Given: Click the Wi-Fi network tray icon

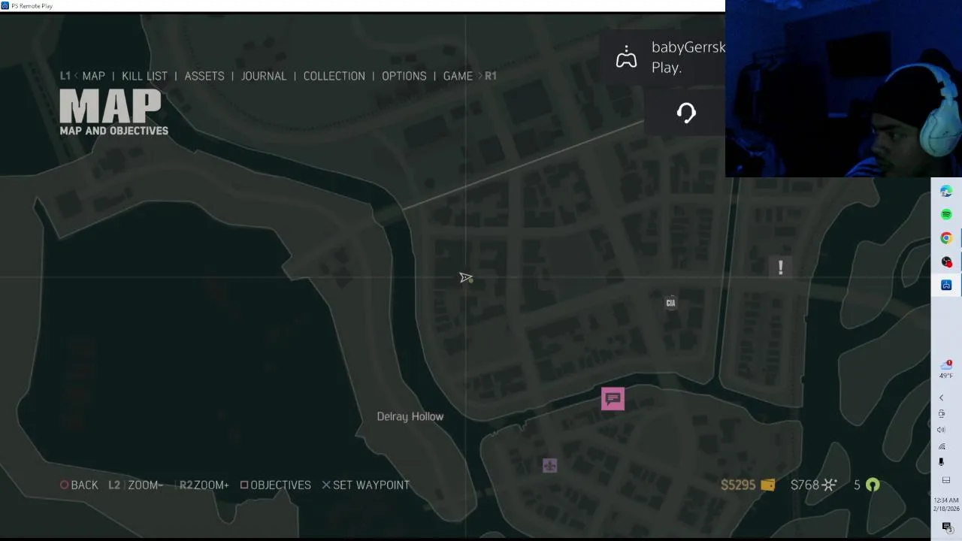Looking at the screenshot, I should (941, 446).
